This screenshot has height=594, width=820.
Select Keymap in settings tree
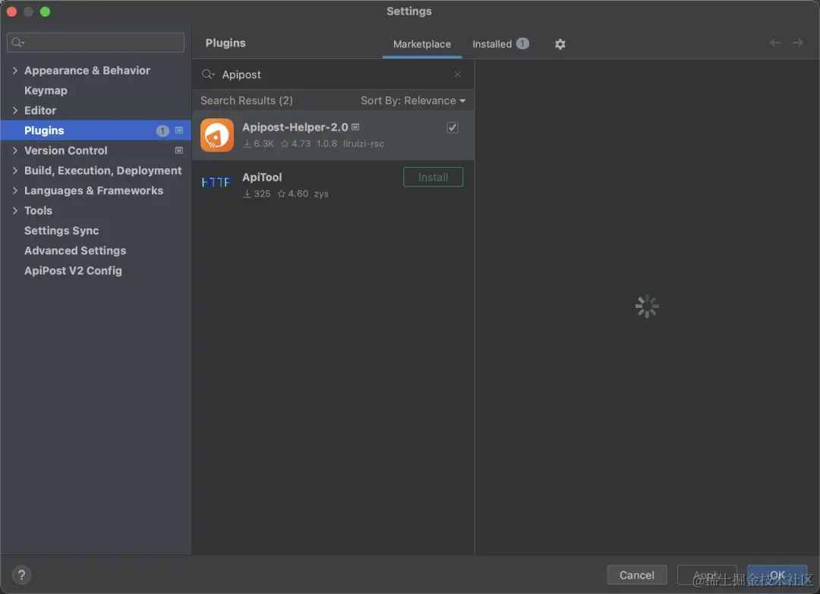coord(46,90)
